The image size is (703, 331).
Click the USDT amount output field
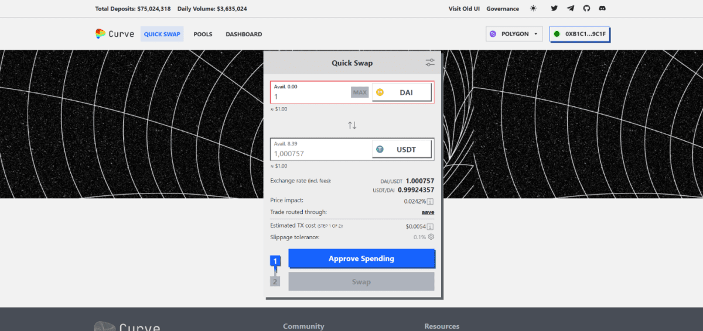coord(321,153)
